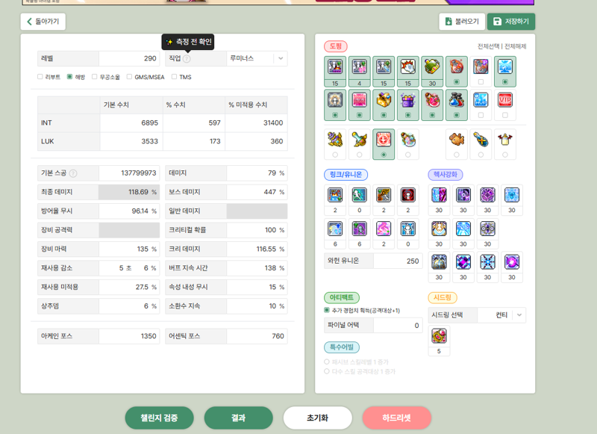This screenshot has width=597, height=434.
Task: Click the 챌린지 검증 button
Action: pos(159,418)
